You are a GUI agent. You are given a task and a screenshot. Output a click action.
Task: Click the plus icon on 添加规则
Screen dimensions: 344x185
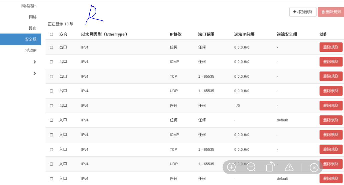(x=295, y=12)
